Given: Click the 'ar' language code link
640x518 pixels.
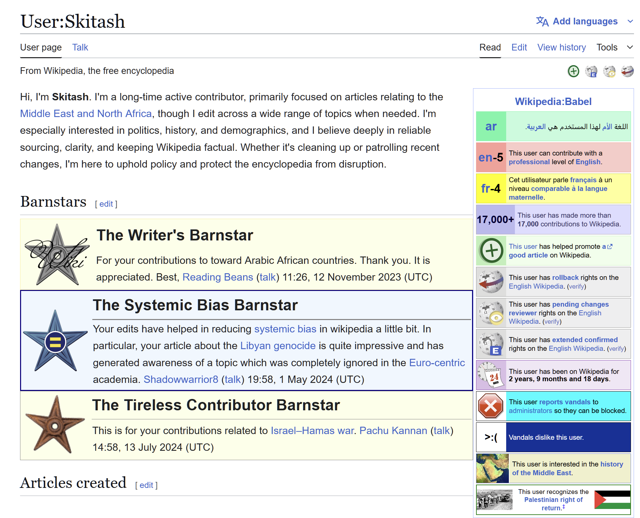Looking at the screenshot, I should 491,126.
